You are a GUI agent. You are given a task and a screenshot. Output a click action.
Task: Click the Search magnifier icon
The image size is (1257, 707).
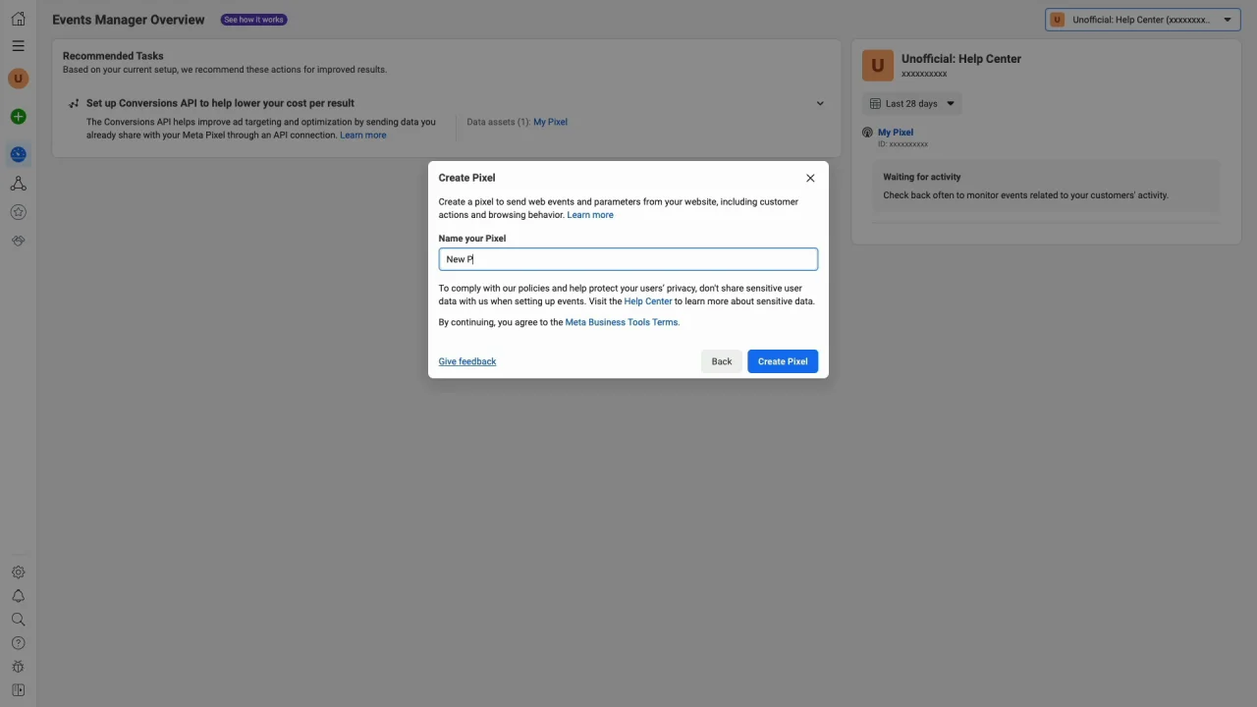coord(18,620)
